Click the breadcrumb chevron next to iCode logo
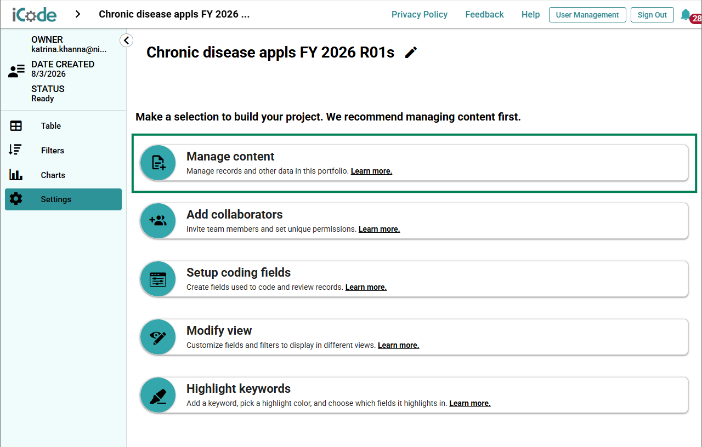Screen dimensions: 702x447 78,14
